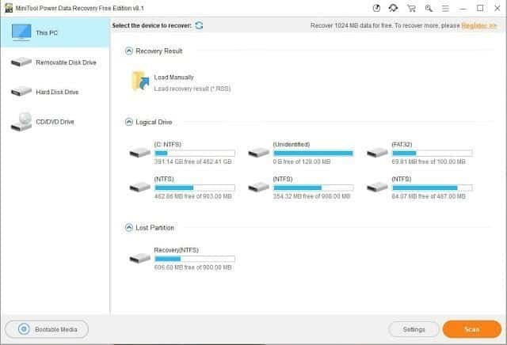Click the This PC monitor icon
Viewport: 507px width, 345px height.
[x=21, y=32]
